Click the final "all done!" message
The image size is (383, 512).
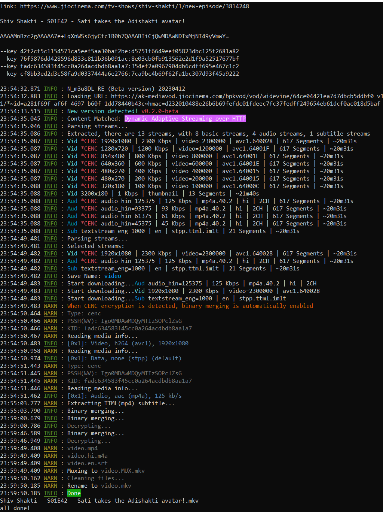15,508
